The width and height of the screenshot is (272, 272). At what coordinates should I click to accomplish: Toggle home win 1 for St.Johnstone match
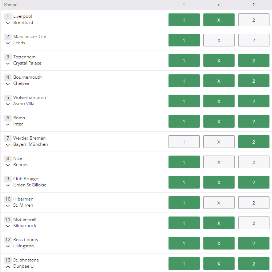click(184, 263)
